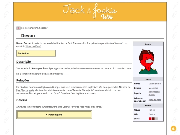Click the Relações section heading

pos(23,80)
